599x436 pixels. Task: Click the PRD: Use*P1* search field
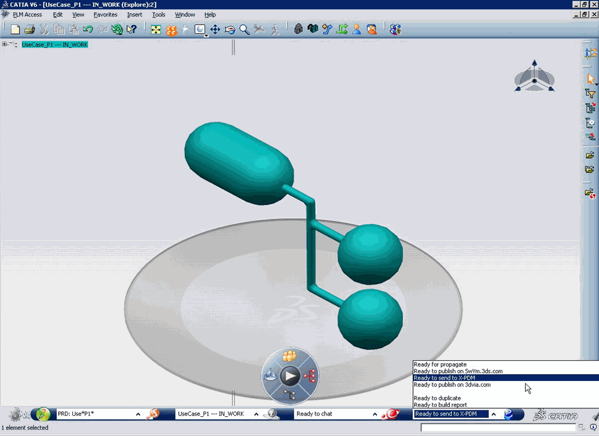click(x=95, y=414)
